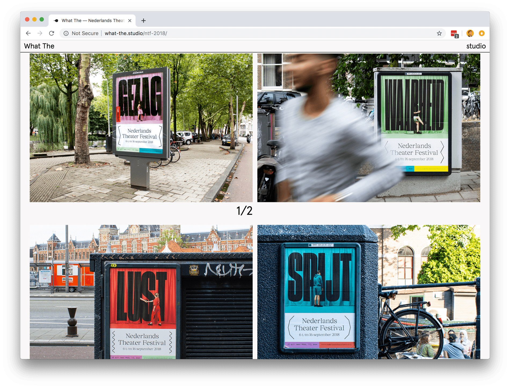Bookmark this page with the star
Screen dimensions: 510x388
pyautogui.click(x=439, y=33)
